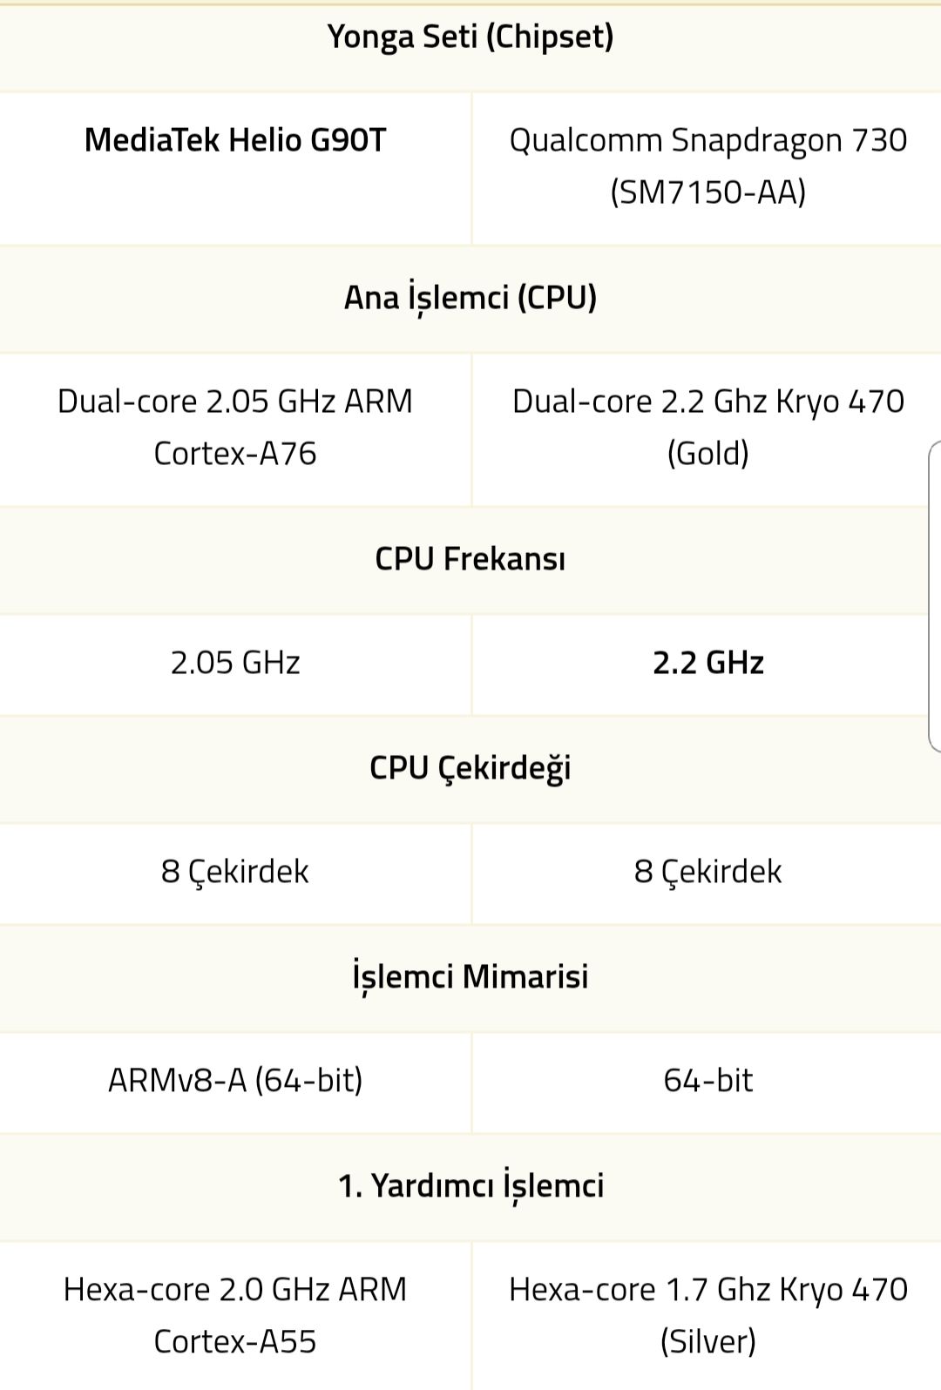Click the edge panel handle on right side
The height and width of the screenshot is (1390, 941).
[x=935, y=597]
